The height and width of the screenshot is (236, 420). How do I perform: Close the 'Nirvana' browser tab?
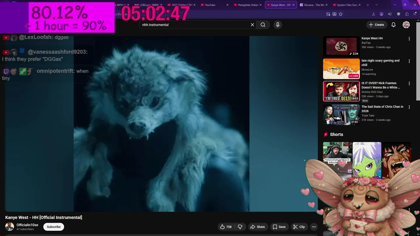(326, 5)
